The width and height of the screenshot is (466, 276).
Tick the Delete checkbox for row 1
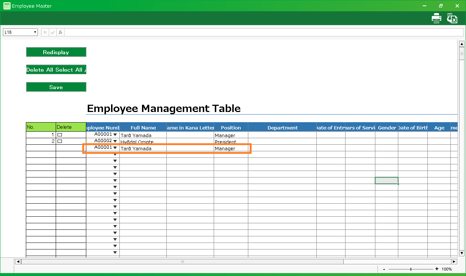(60, 135)
